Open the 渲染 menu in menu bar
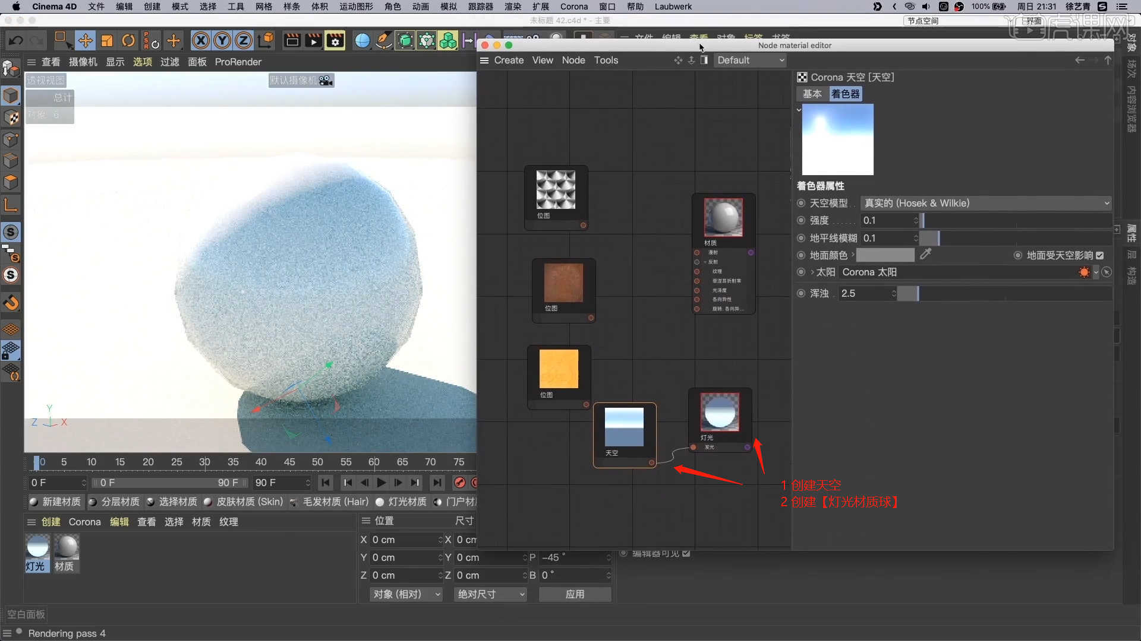This screenshot has height=641, width=1141. 513,7
